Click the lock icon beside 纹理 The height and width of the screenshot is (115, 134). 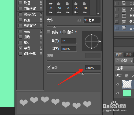tap(41, 3)
